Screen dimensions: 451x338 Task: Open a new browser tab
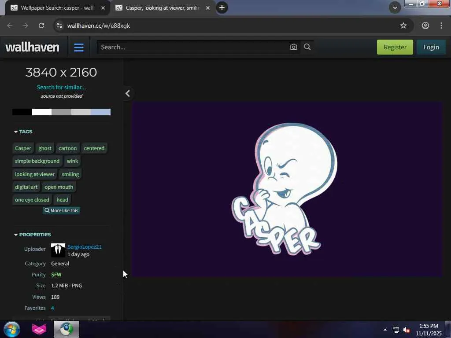click(x=222, y=8)
